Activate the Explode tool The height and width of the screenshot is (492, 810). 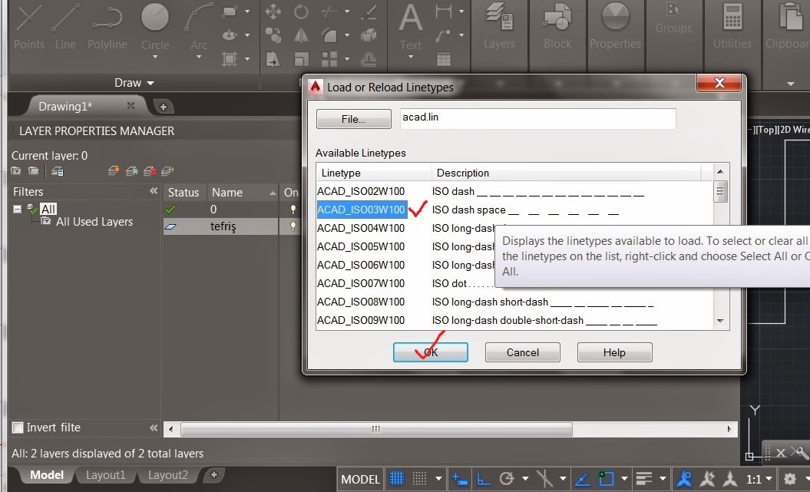[x=369, y=35]
